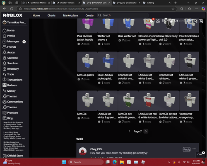Open Money in the sidebar

(x=9, y=91)
